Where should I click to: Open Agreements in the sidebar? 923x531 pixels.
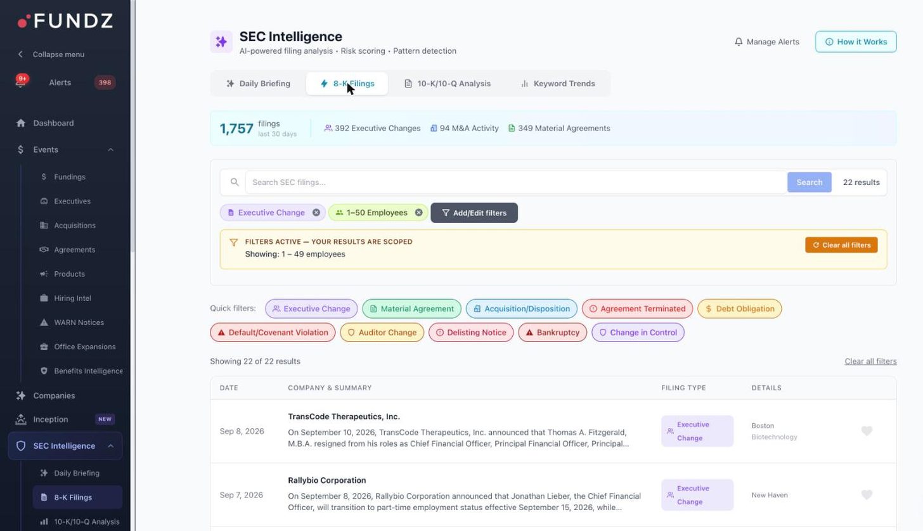tap(75, 250)
